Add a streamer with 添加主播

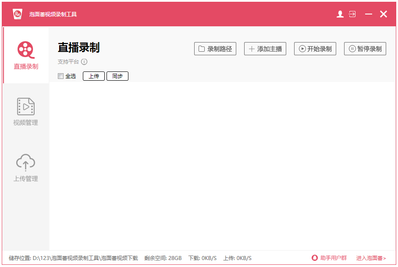pyautogui.click(x=265, y=49)
